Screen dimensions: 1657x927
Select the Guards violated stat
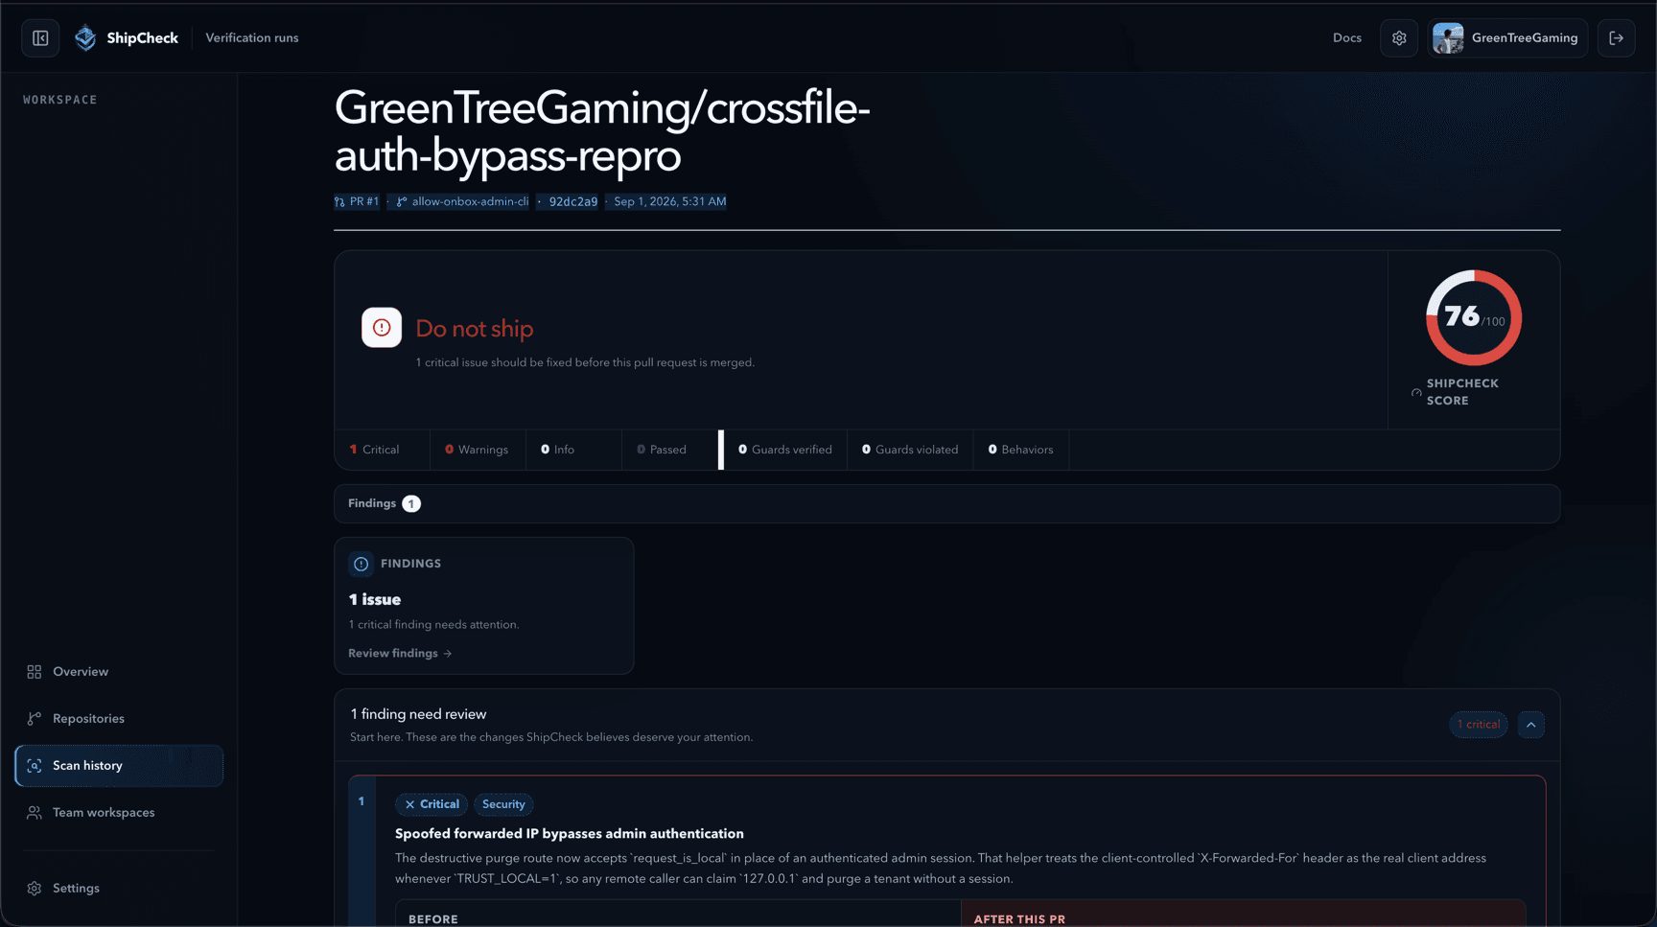click(910, 450)
